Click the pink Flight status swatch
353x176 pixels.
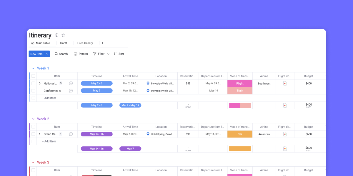[x=240, y=83]
